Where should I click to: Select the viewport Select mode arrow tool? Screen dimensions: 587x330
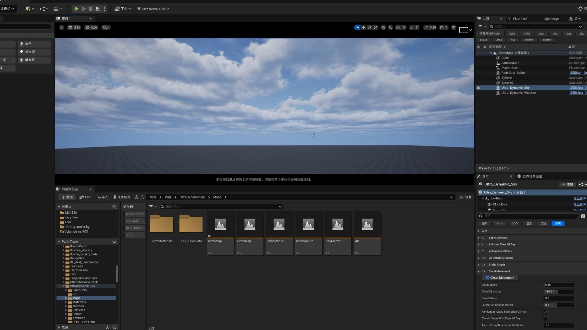click(x=357, y=28)
